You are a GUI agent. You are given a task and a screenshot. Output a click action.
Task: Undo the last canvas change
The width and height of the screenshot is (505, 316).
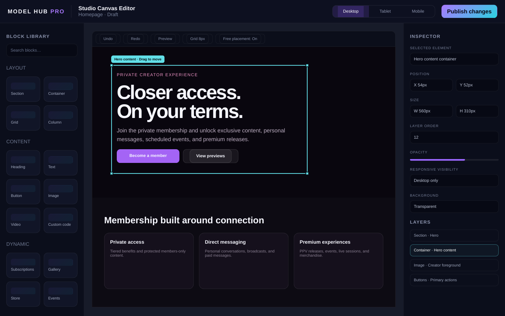coord(108,39)
